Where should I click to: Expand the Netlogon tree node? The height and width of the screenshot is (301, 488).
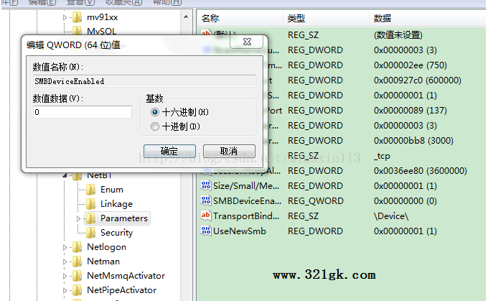click(65, 247)
